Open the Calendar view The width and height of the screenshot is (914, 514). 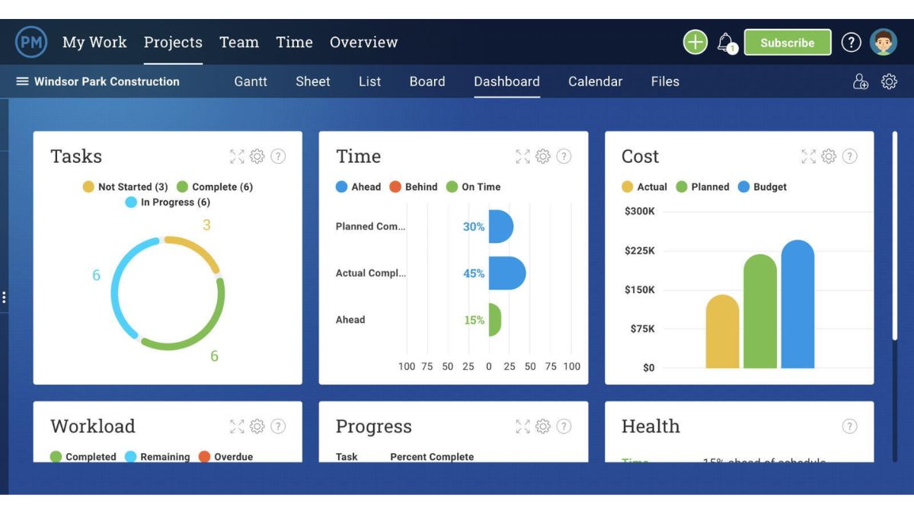595,81
